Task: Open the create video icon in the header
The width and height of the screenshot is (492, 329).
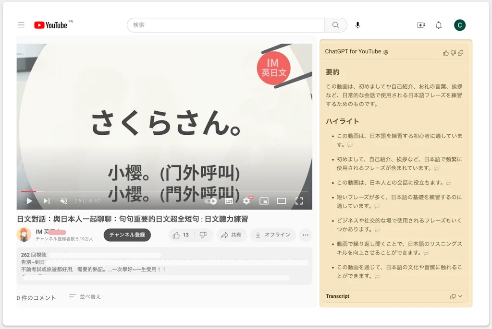Action: (421, 24)
